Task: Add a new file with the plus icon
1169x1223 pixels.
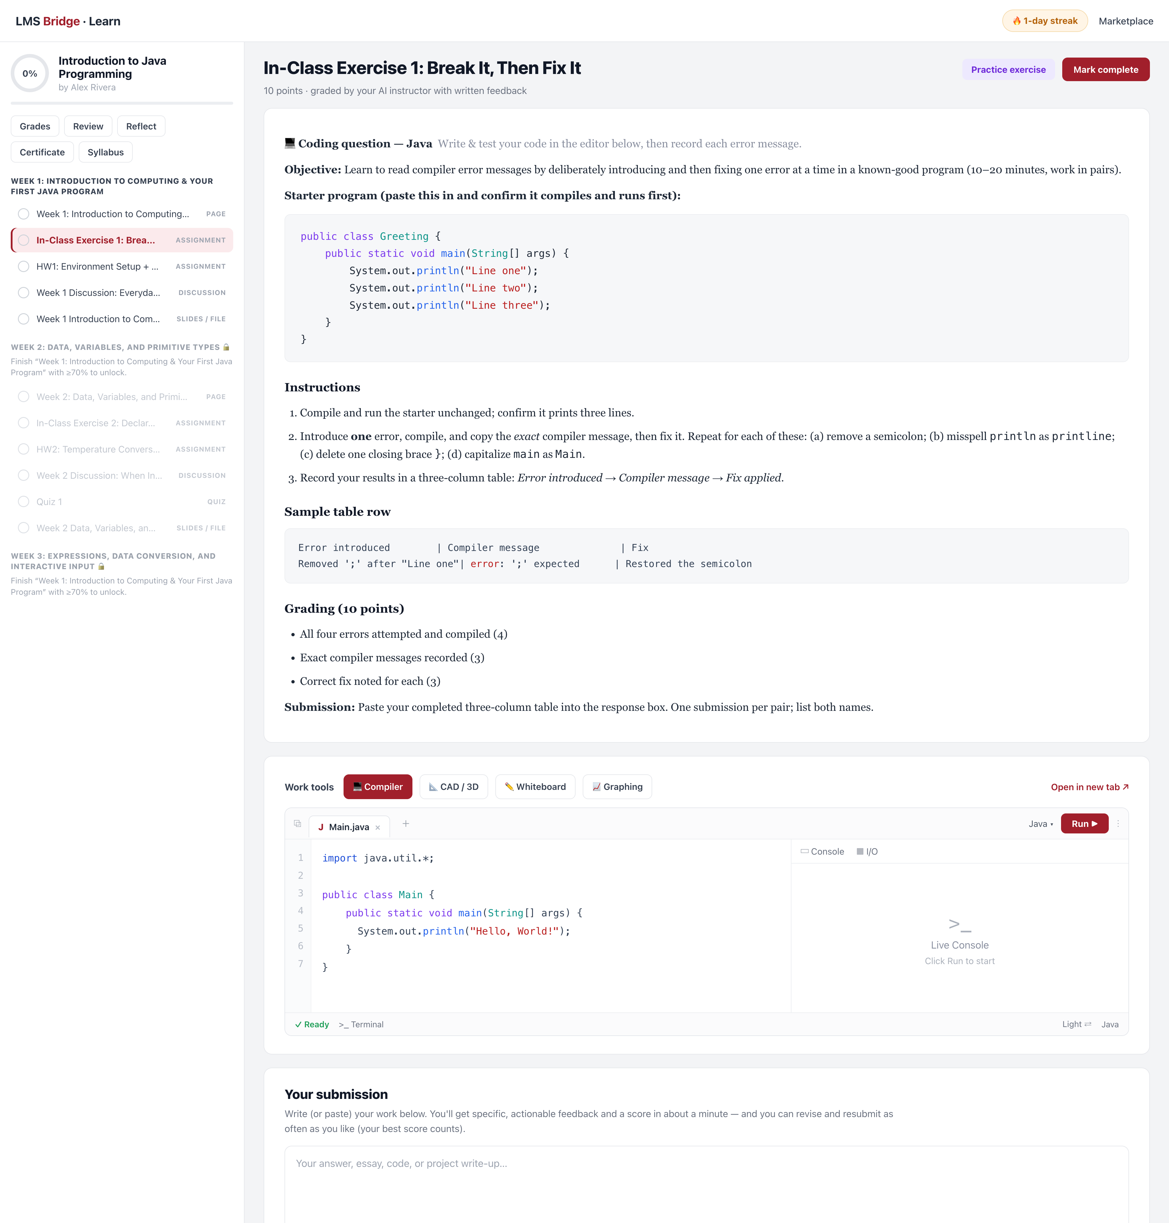Action: tap(406, 823)
